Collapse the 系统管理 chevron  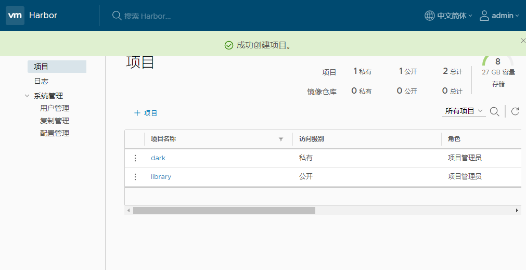point(27,96)
